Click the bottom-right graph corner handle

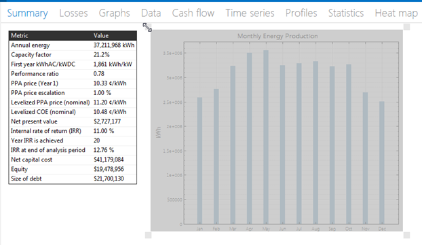[406, 235]
